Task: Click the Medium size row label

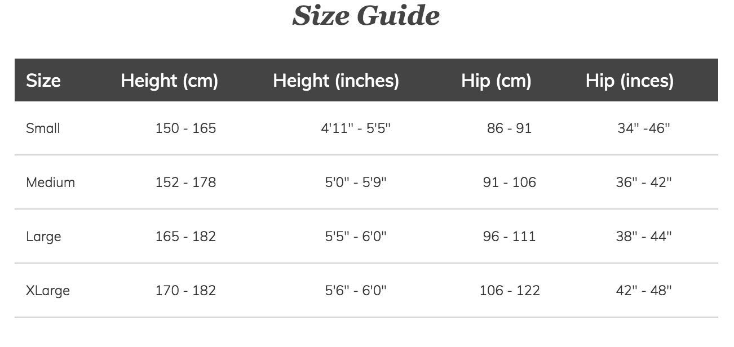Action: pos(50,182)
